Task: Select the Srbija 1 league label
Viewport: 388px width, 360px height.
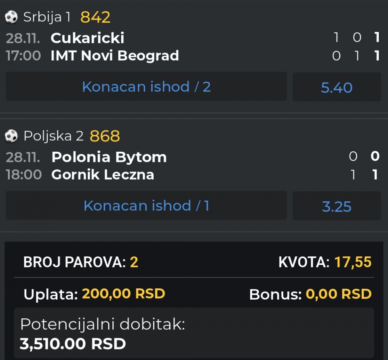Action: tap(47, 17)
